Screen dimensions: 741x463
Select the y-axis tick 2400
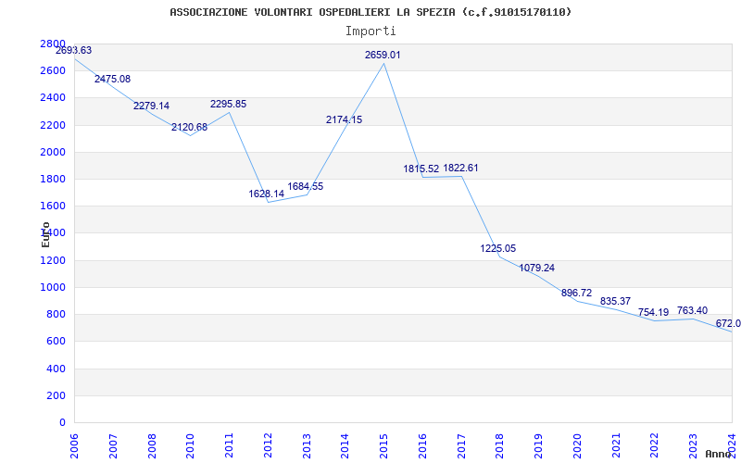pos(53,98)
